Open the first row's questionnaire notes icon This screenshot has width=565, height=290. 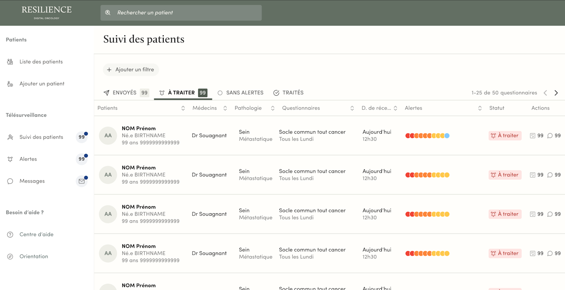(532, 136)
